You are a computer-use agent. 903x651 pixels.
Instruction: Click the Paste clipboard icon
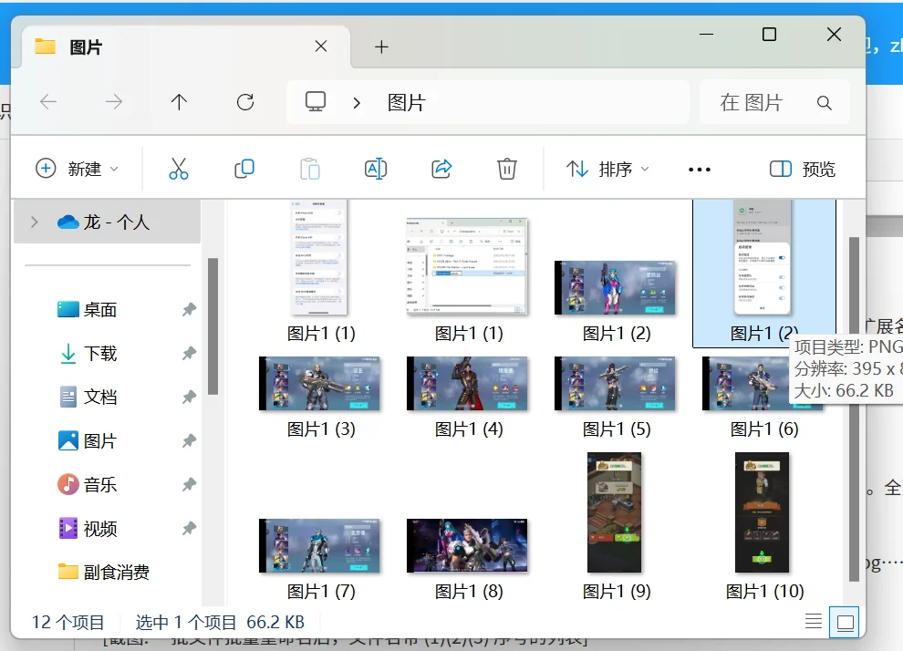(x=310, y=169)
